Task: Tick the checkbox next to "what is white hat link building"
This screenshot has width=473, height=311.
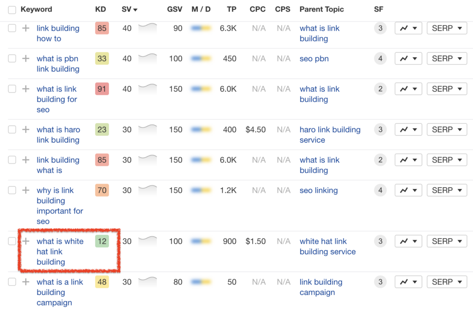Action: click(12, 241)
